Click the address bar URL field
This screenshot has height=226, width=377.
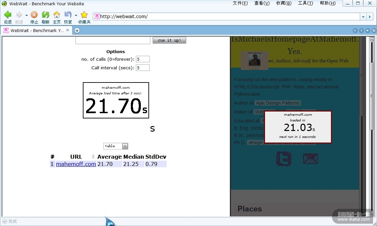[x=226, y=16]
